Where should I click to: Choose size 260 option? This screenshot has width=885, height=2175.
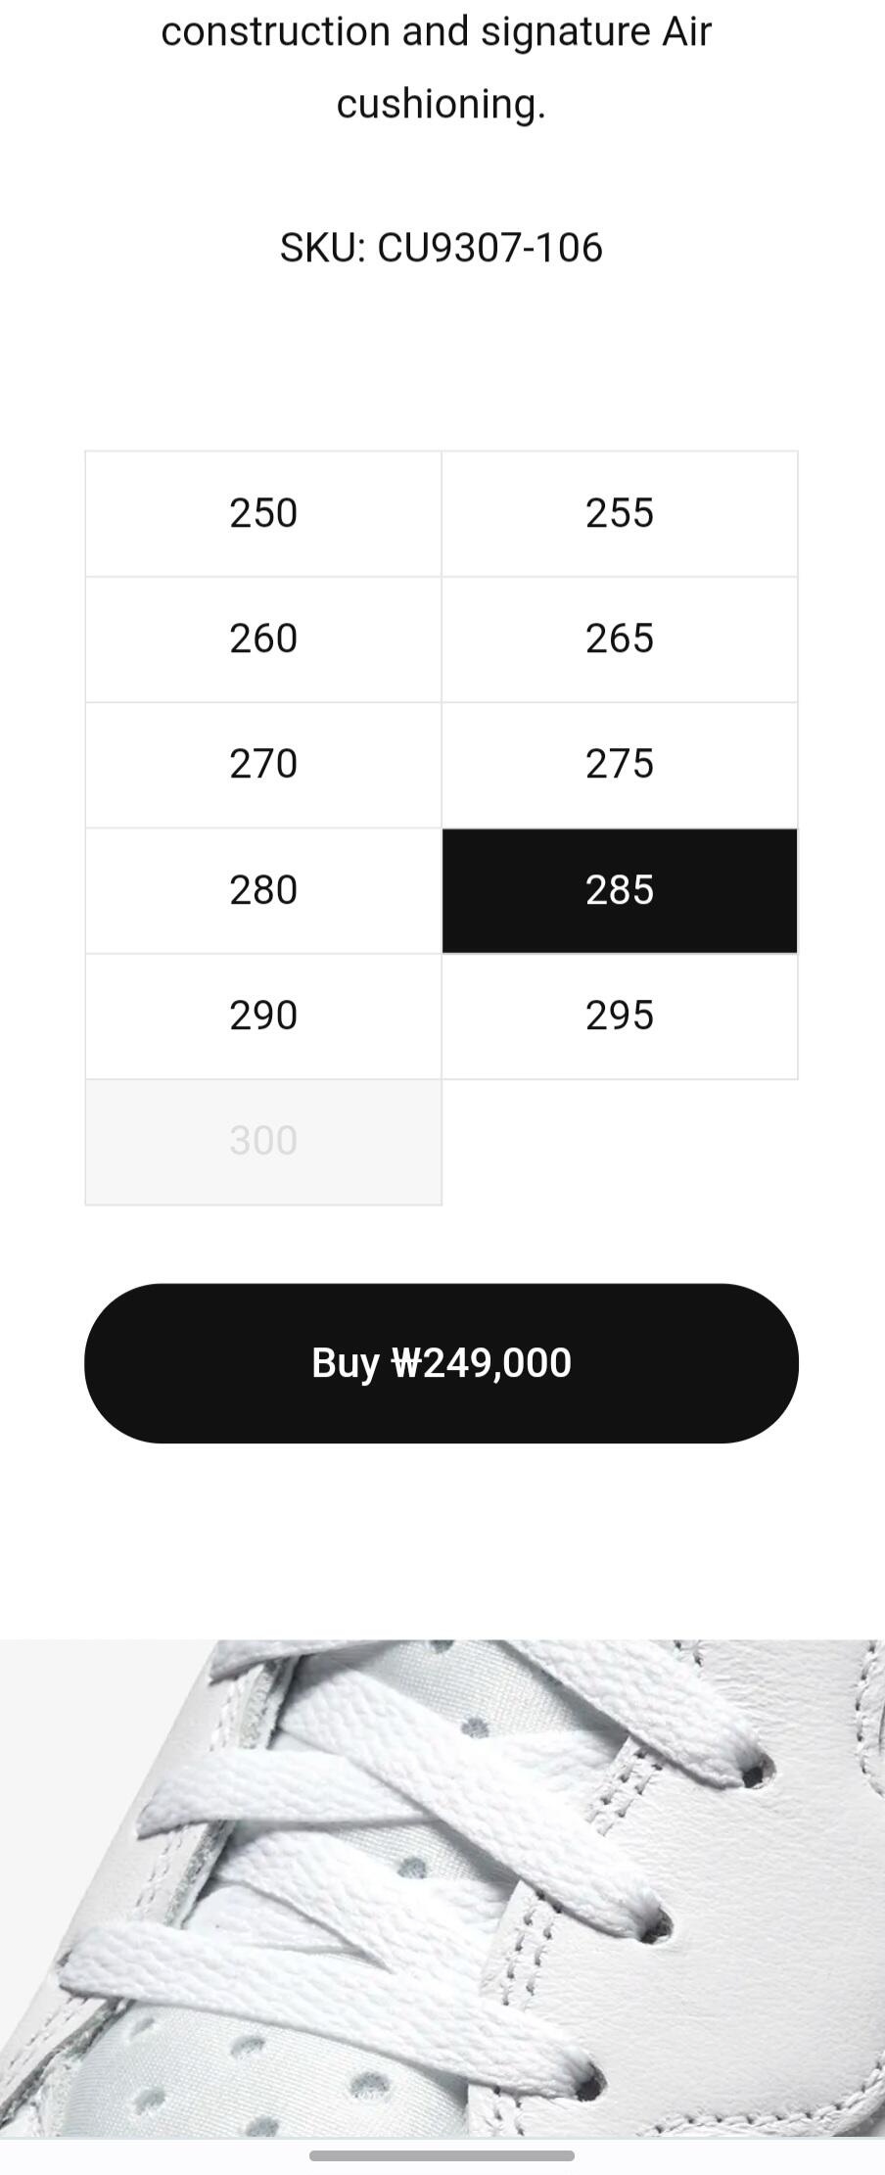coord(263,638)
